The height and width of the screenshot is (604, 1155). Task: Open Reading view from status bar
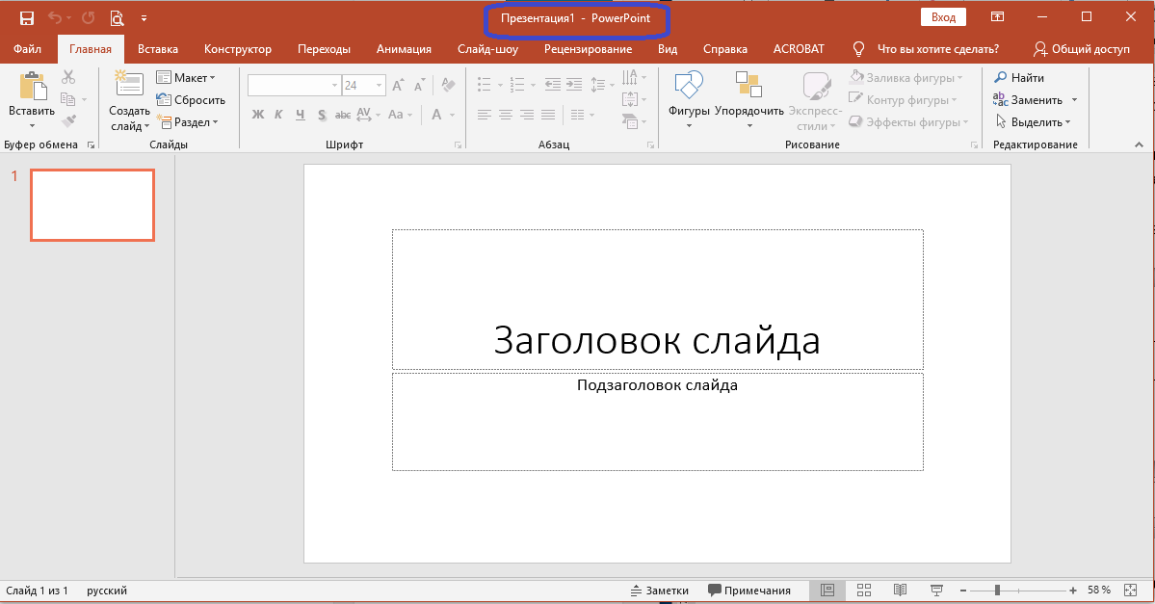900,590
